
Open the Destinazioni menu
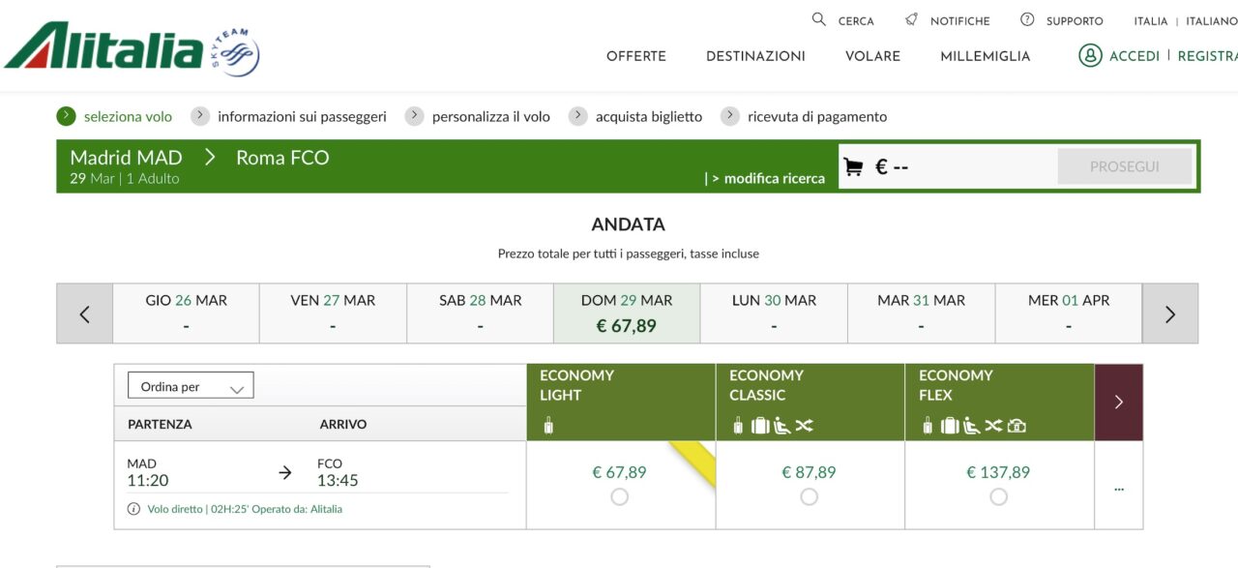[755, 56]
